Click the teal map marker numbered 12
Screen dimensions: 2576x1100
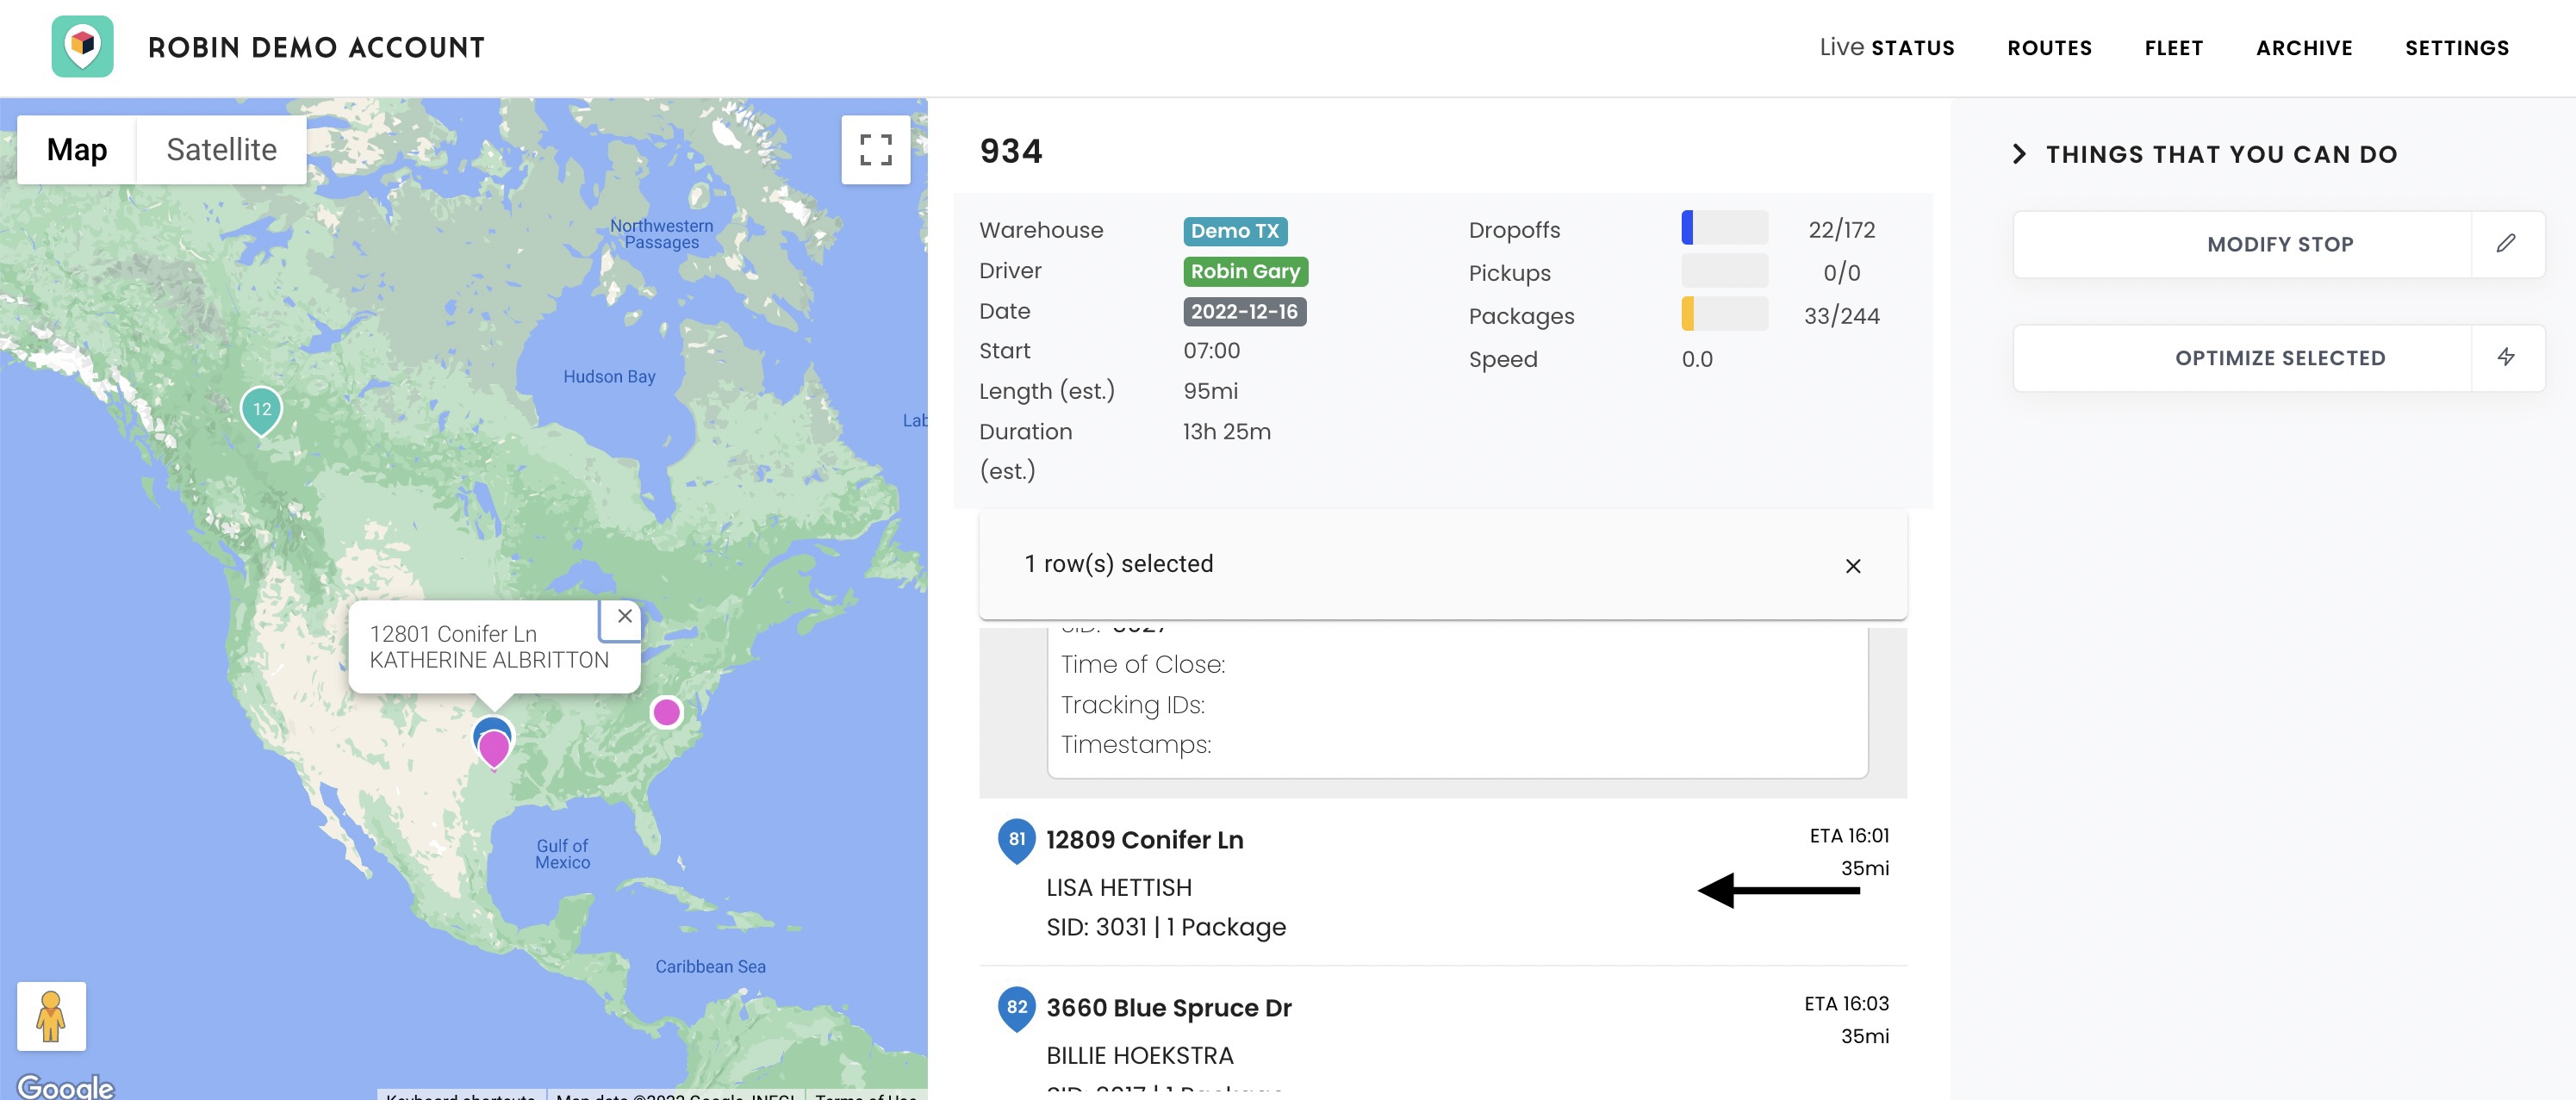pyautogui.click(x=262, y=411)
